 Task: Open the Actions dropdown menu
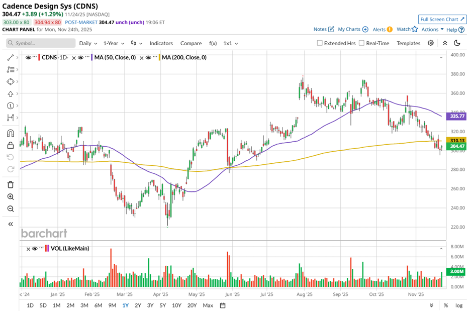432,30
